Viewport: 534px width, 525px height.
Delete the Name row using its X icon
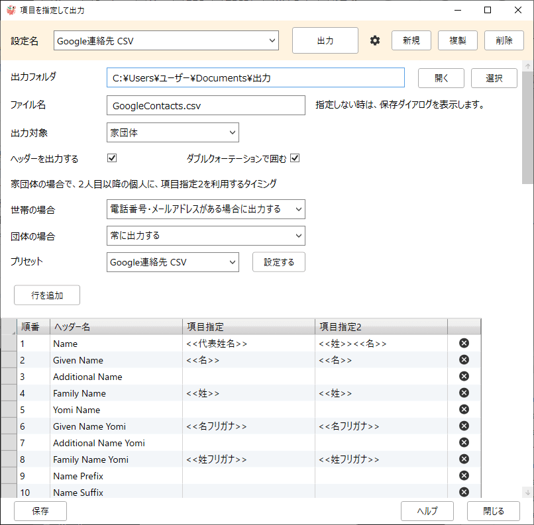pyautogui.click(x=464, y=344)
